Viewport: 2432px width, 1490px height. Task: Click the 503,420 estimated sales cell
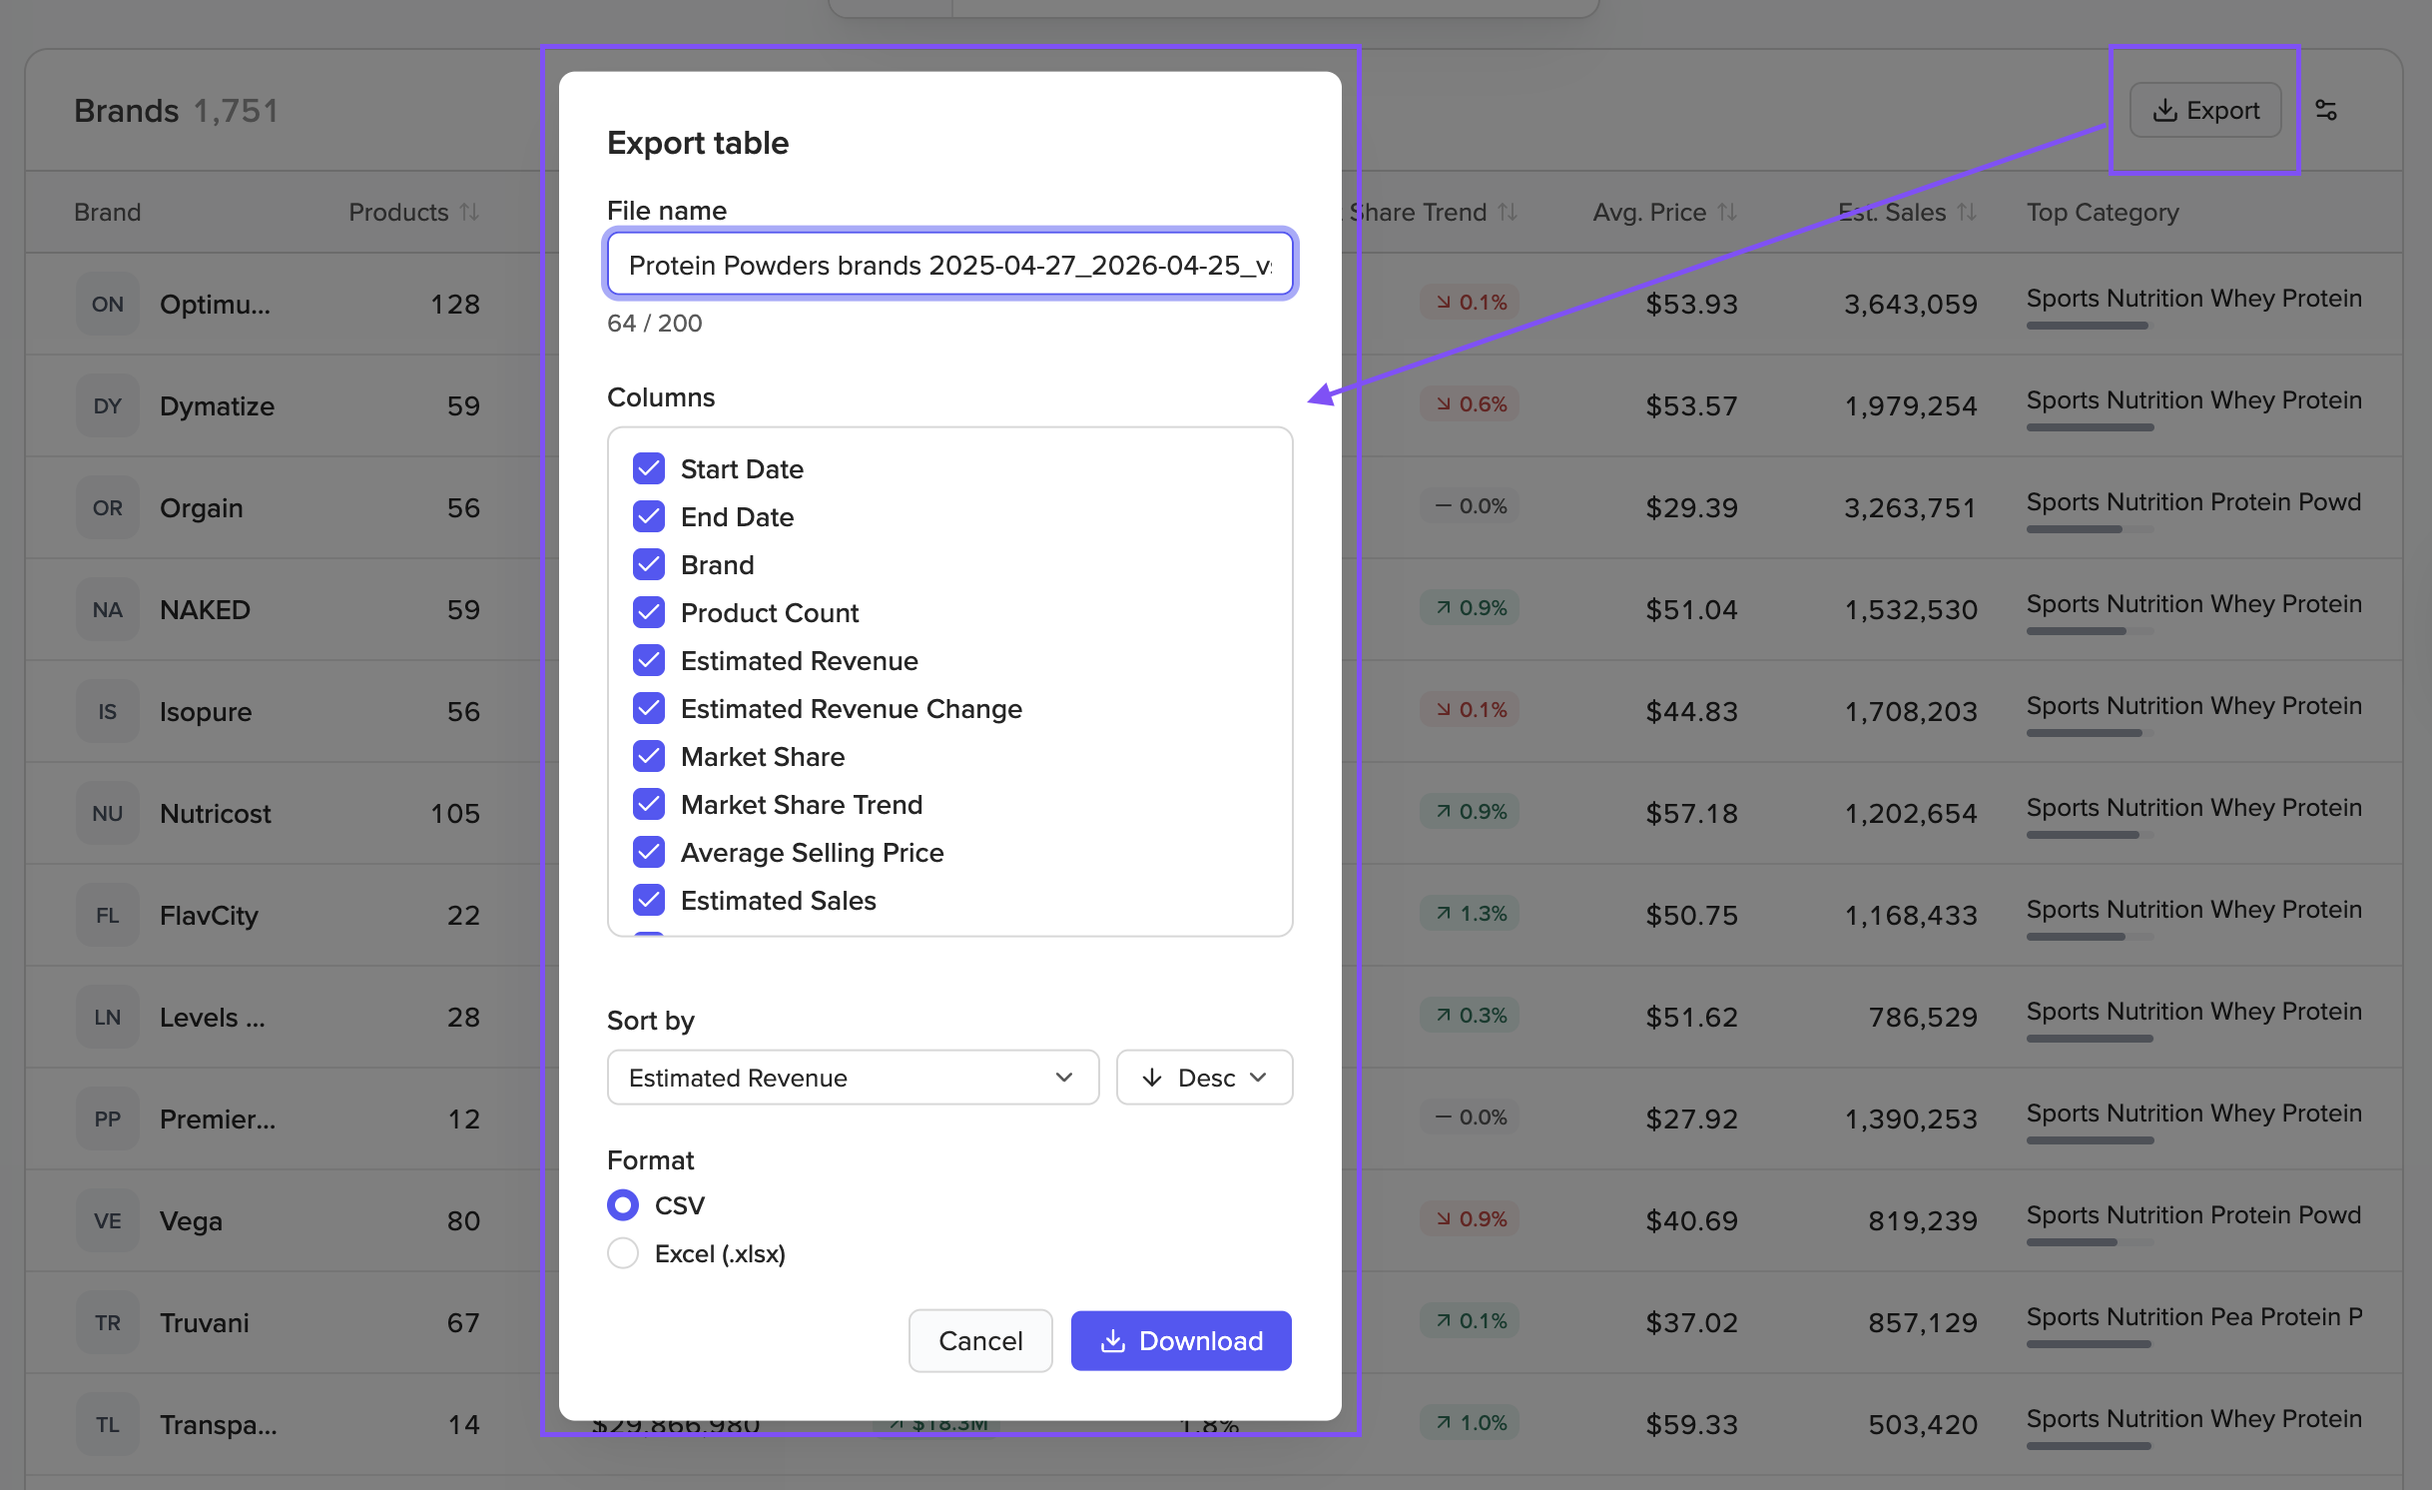tap(1923, 1425)
